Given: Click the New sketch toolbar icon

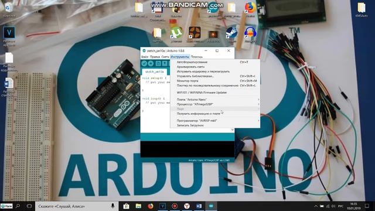Looking at the screenshot, I should click(x=158, y=63).
